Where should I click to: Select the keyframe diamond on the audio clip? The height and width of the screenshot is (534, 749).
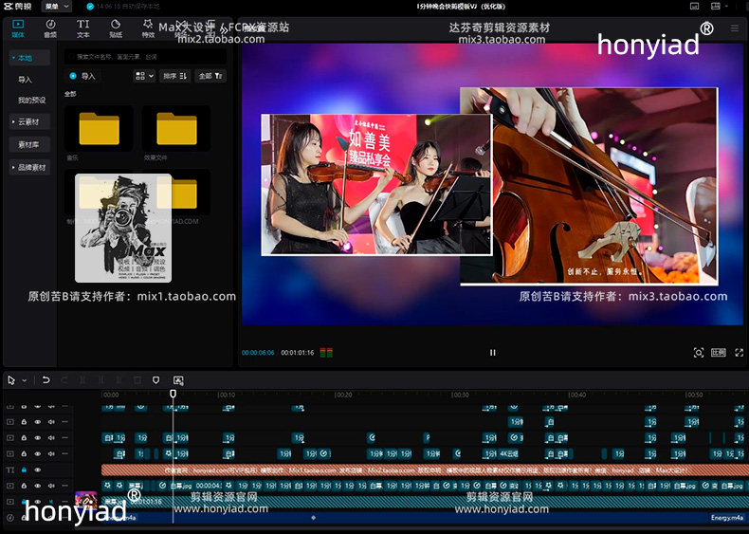click(x=314, y=517)
